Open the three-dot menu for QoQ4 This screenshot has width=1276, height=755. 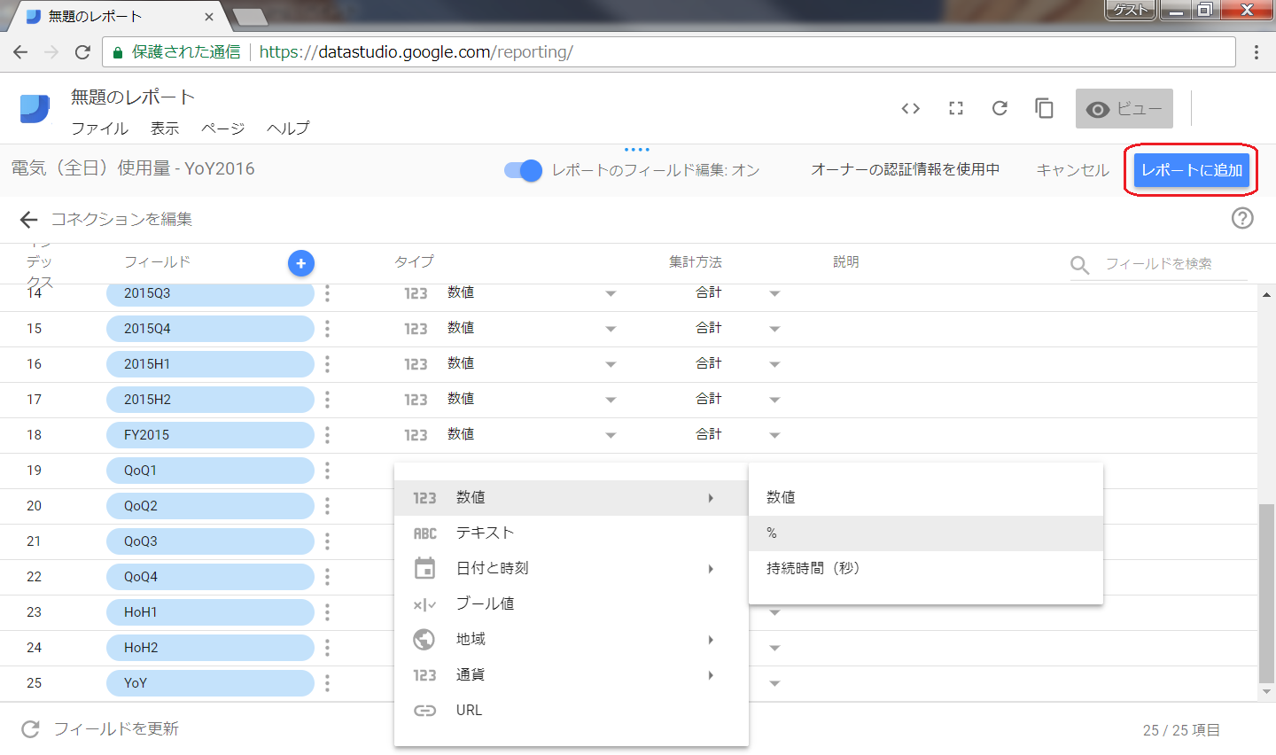327,577
